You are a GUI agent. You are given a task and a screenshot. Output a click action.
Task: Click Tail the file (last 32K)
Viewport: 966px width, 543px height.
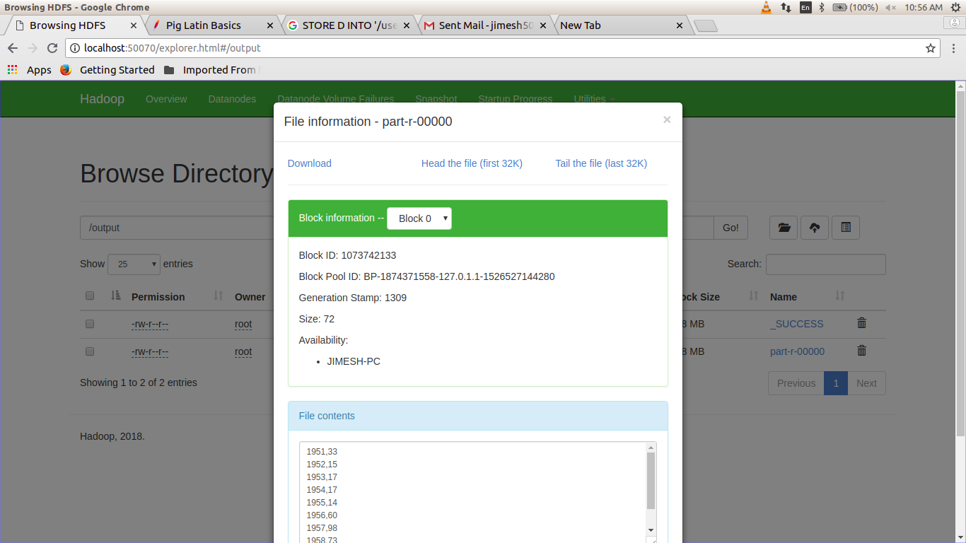point(601,163)
